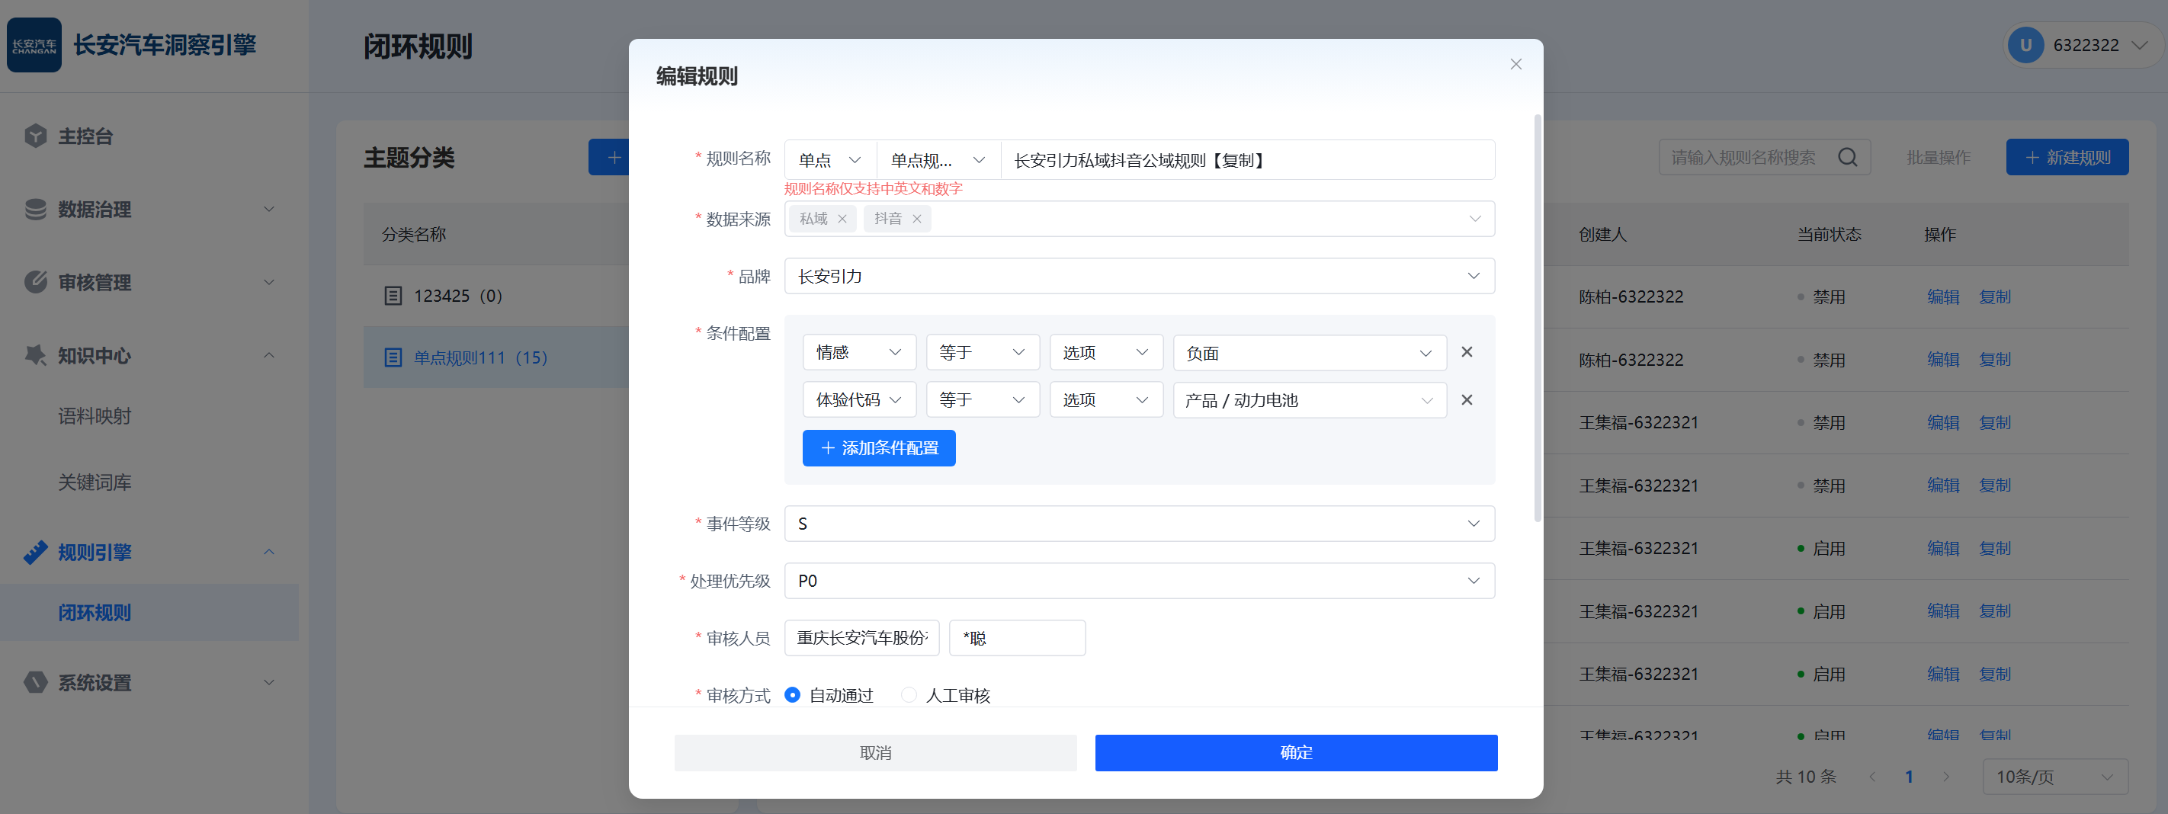Open 语料映射 in the sidebar
The width and height of the screenshot is (2168, 814).
[x=95, y=416]
